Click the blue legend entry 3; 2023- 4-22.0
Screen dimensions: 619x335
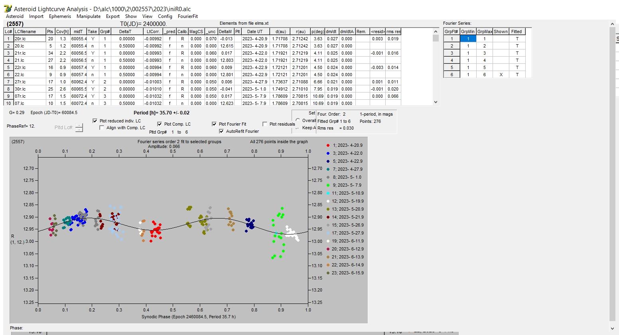click(x=345, y=153)
